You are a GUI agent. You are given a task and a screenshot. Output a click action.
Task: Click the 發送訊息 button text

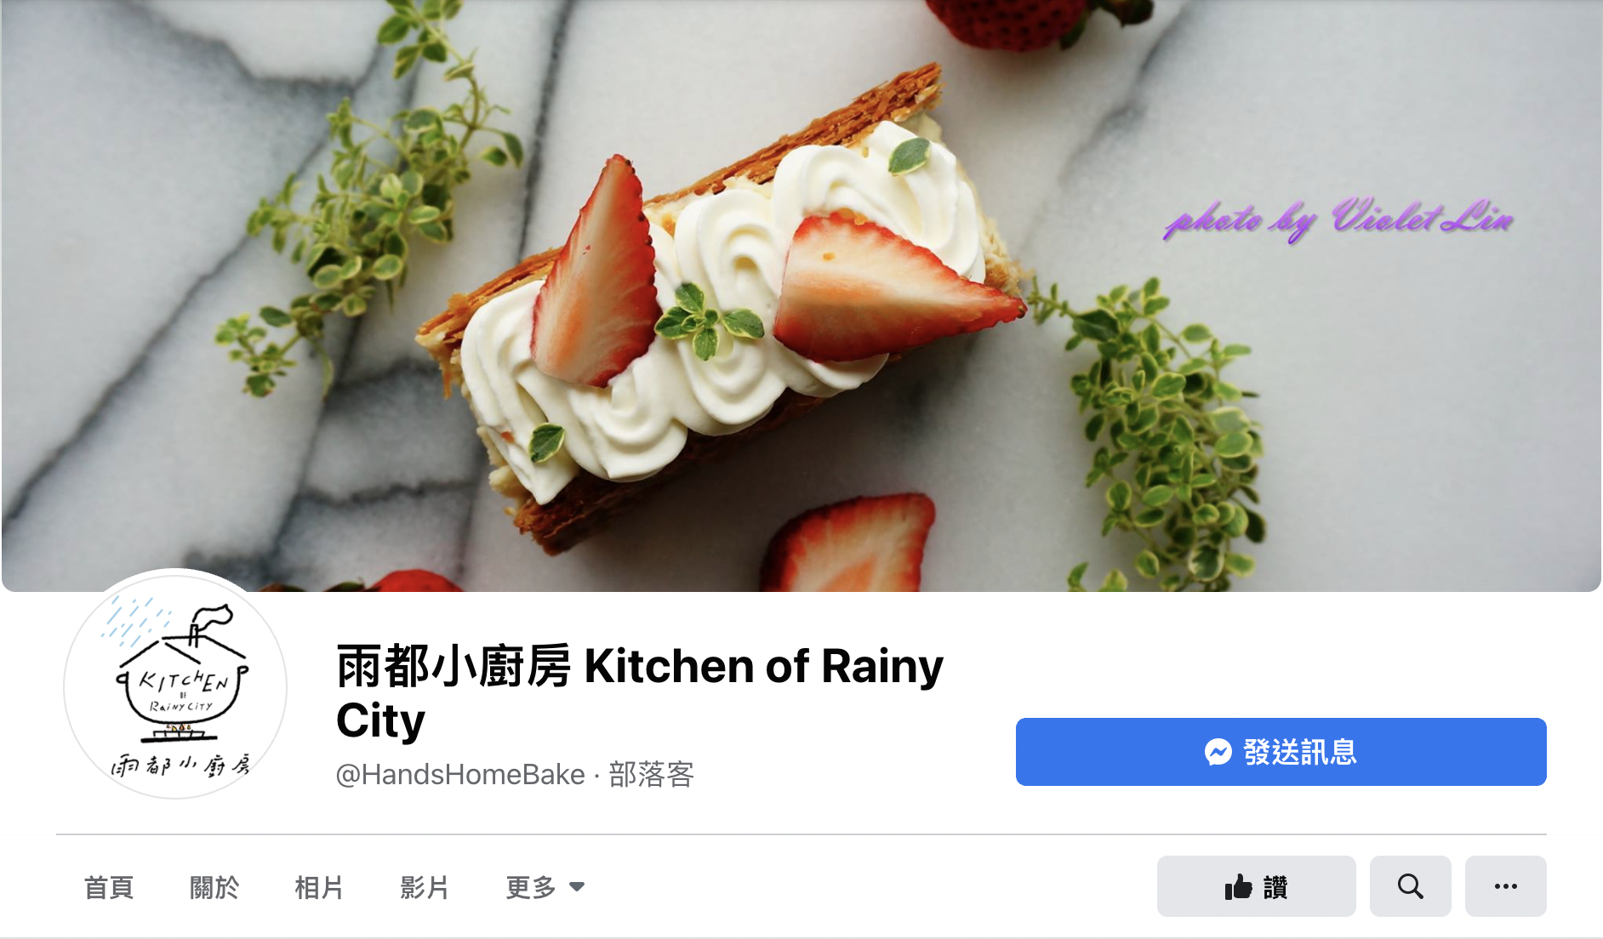pos(1300,752)
